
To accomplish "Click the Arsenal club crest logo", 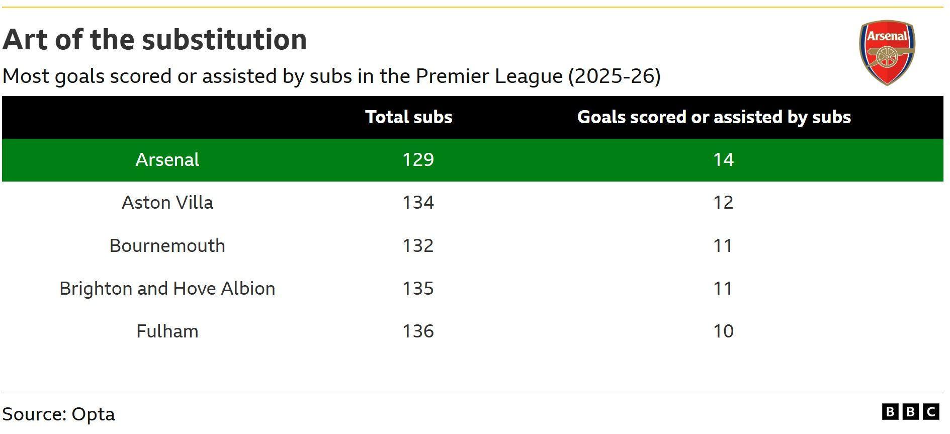I will pos(887,52).
